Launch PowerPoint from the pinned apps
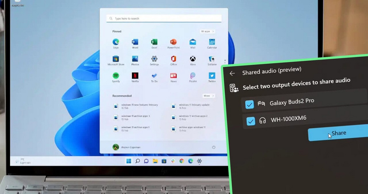The width and height of the screenshot is (368, 194). tap(174, 42)
